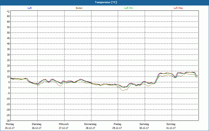This screenshot has width=209, height=131.
Task: Click the date 25.12.17
Action: click(x=10, y=128)
